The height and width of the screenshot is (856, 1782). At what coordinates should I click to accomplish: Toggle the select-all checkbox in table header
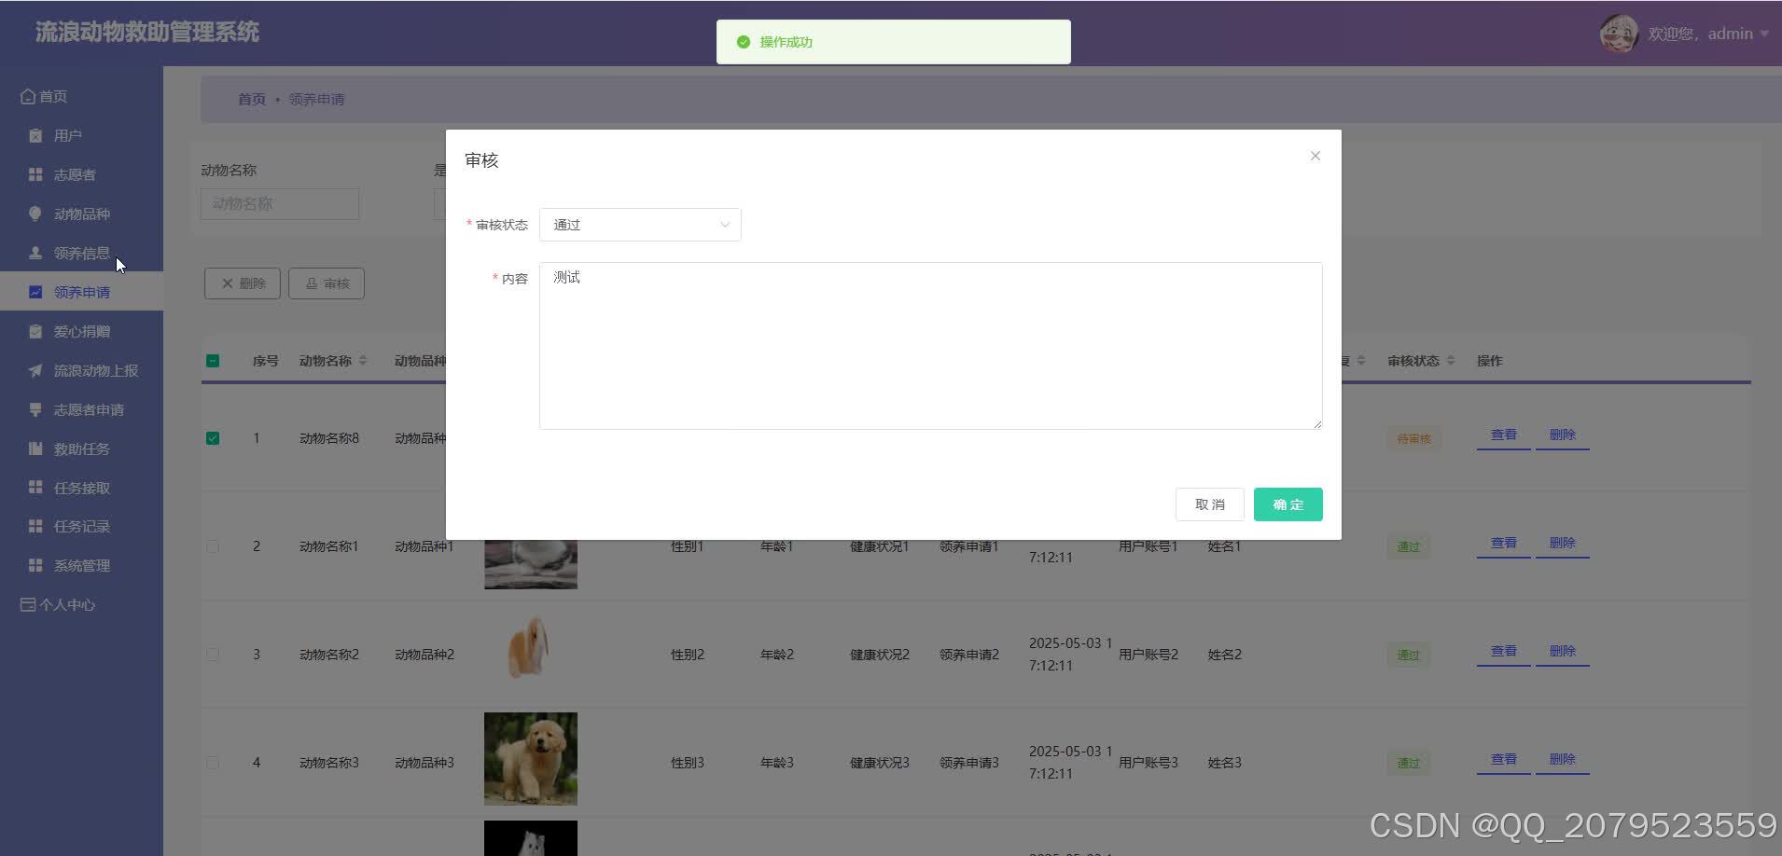point(212,360)
